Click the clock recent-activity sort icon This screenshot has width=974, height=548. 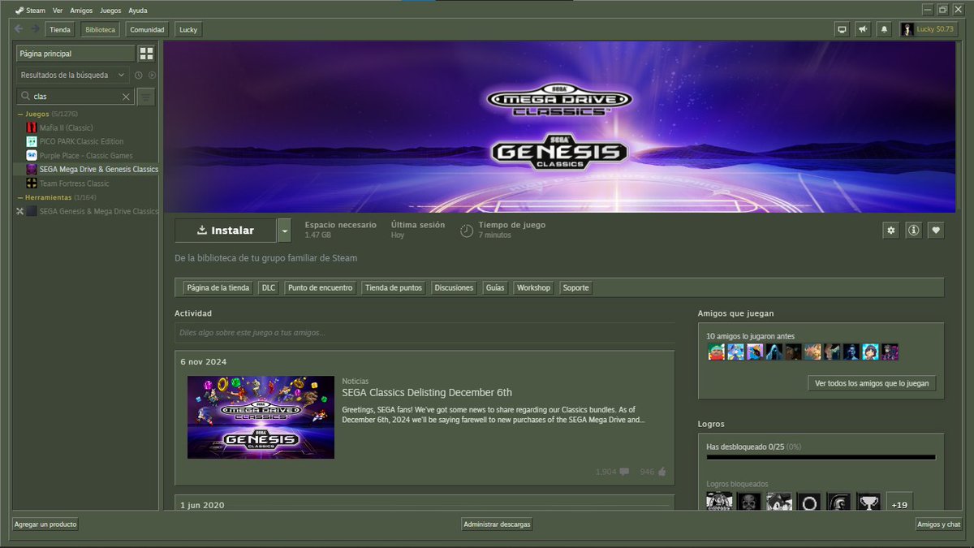click(139, 76)
